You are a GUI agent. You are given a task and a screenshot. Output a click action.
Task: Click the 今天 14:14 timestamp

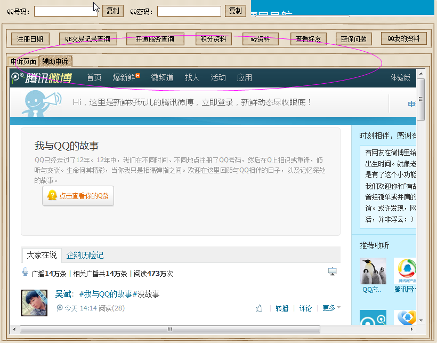pos(81,308)
